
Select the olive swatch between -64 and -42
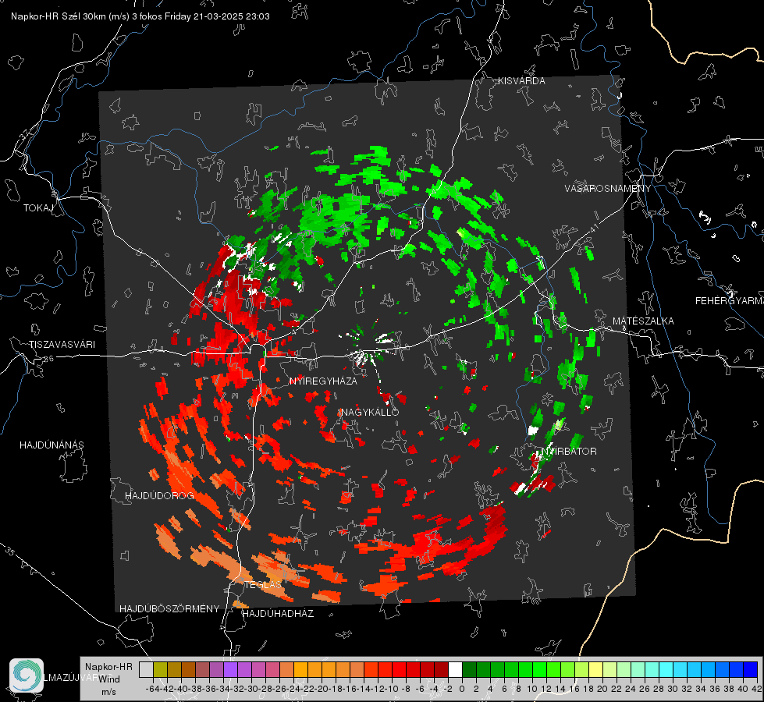(160, 670)
